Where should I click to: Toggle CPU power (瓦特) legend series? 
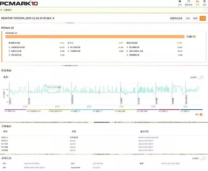125,110
